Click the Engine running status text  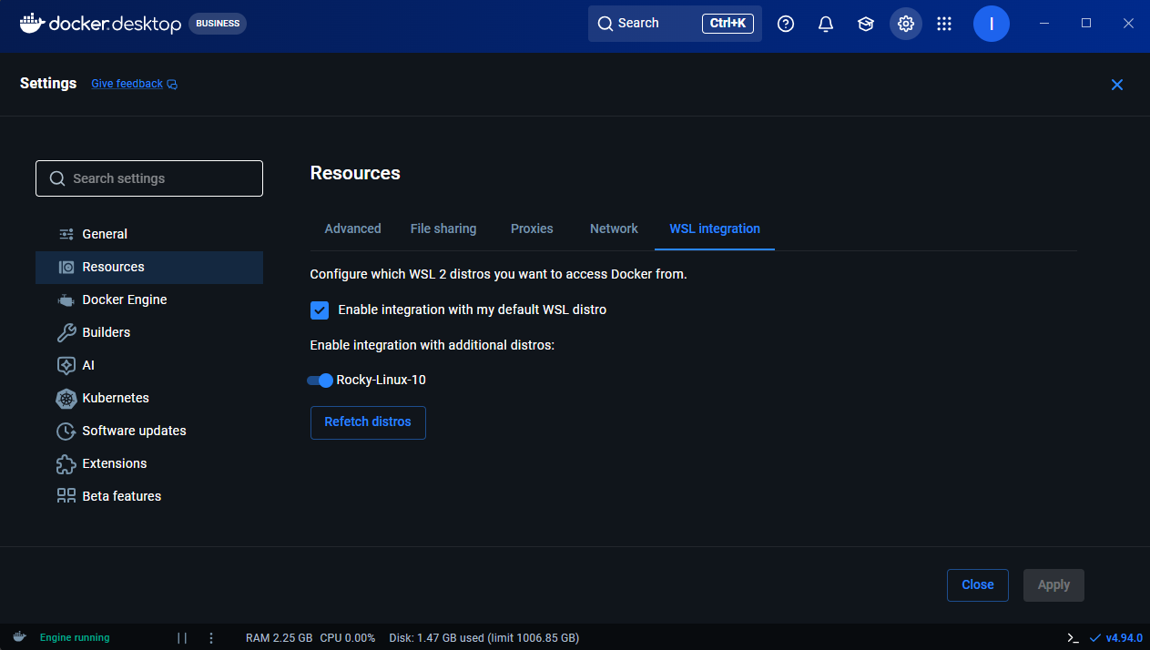click(75, 638)
